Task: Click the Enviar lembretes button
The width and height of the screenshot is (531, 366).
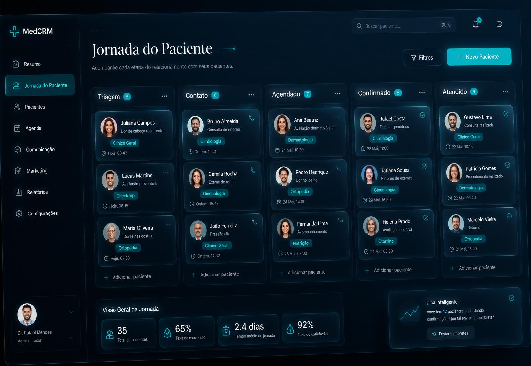Action: (x=451, y=334)
